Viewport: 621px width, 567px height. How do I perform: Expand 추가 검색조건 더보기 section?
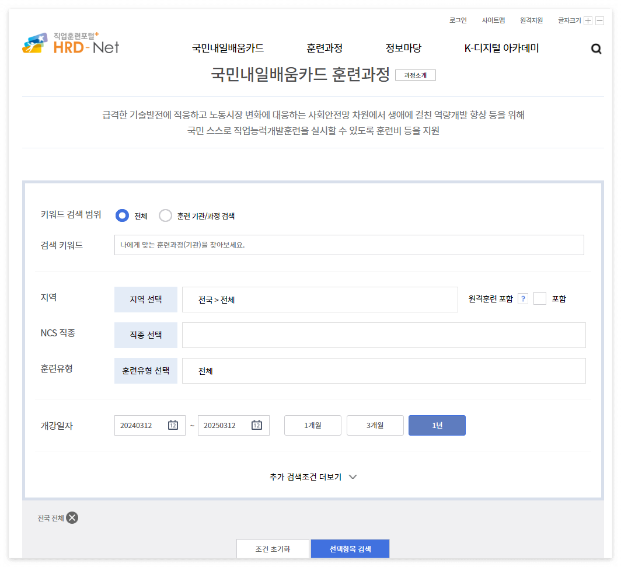313,476
